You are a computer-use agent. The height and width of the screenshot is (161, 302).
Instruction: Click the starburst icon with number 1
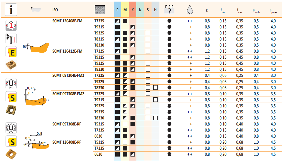pyautogui.click(x=11, y=26)
